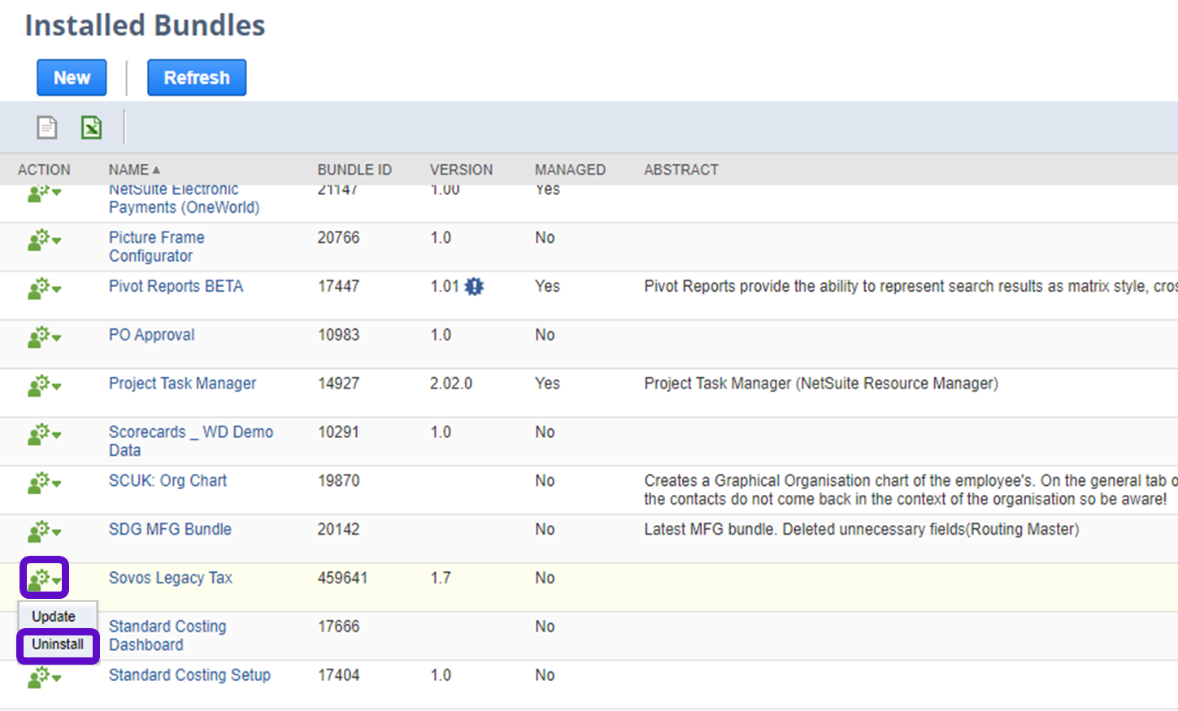Click the Bundle ID column header
This screenshot has width=1178, height=711.
tap(354, 170)
